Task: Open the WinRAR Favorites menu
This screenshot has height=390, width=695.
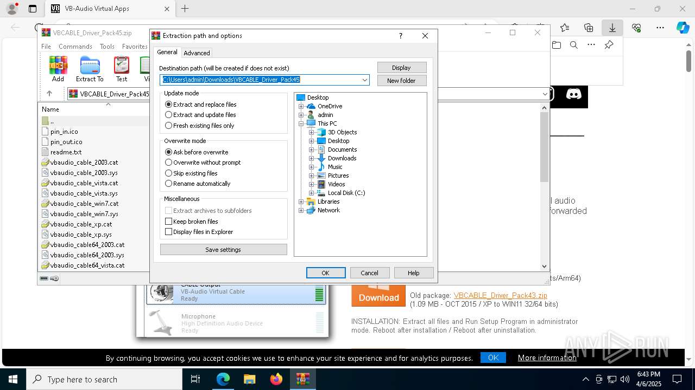Action: tap(135, 47)
